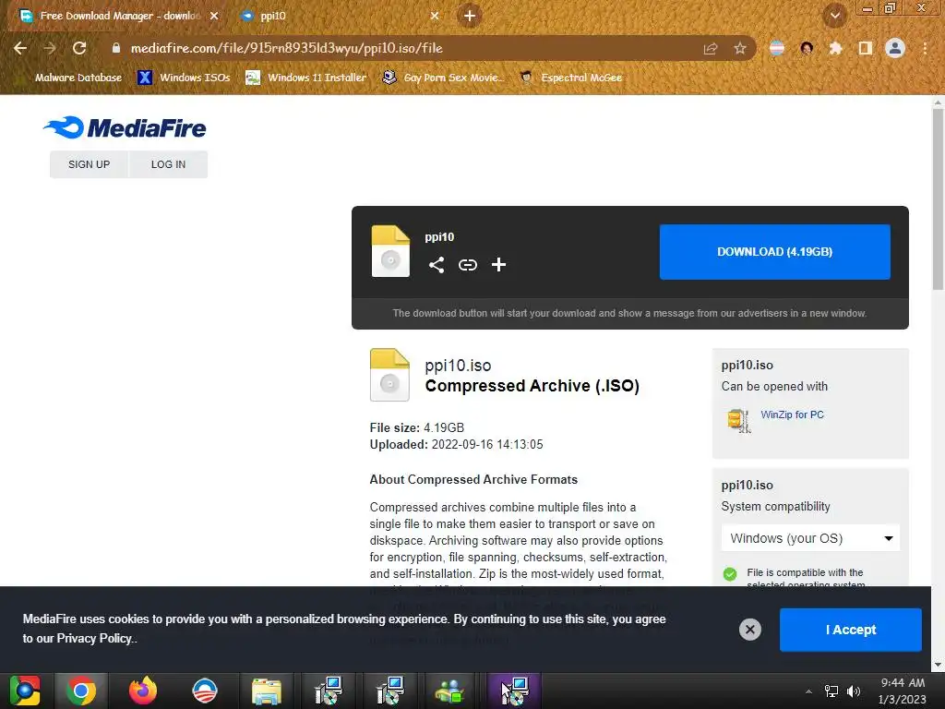Click the share page icon in address bar
This screenshot has height=709, width=945.
point(711,48)
